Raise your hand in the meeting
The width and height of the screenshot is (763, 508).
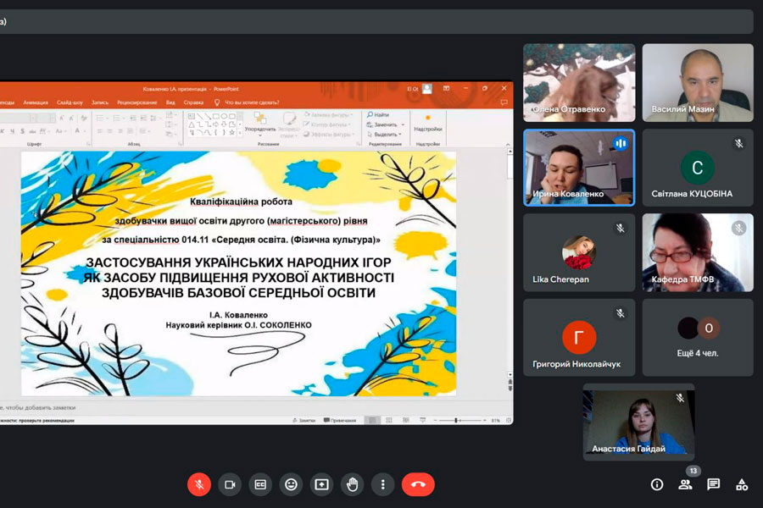click(352, 484)
